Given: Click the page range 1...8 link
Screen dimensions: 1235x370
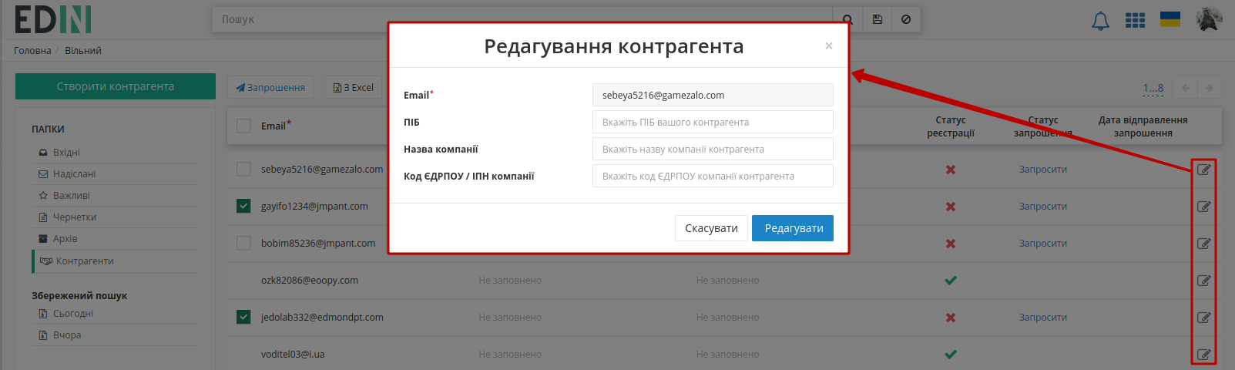Looking at the screenshot, I should 1153,89.
